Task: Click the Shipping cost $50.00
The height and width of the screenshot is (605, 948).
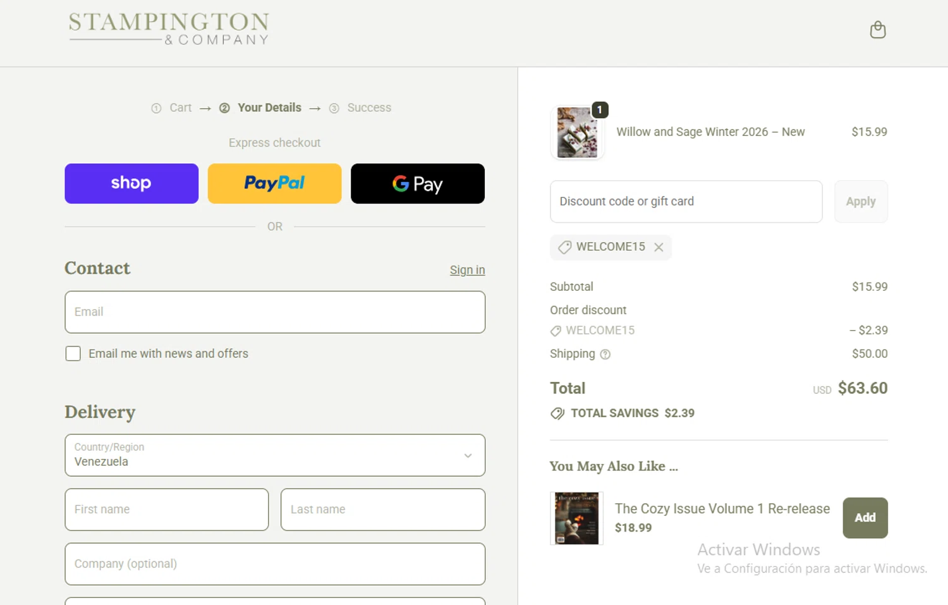Action: (870, 354)
